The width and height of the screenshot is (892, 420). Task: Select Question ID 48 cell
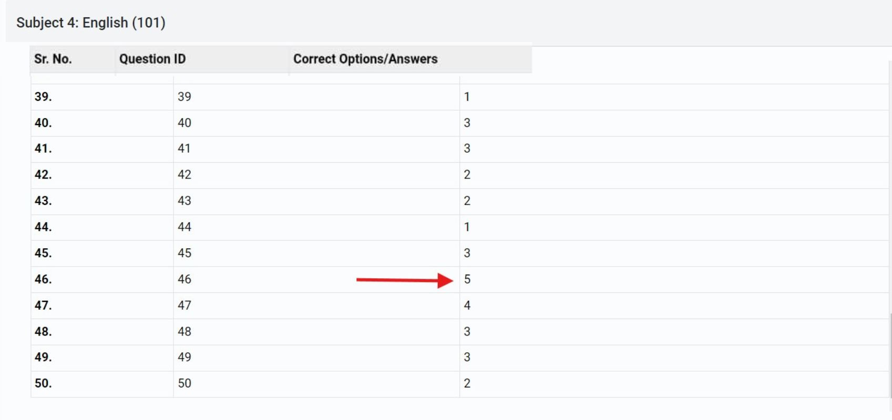pyautogui.click(x=184, y=332)
